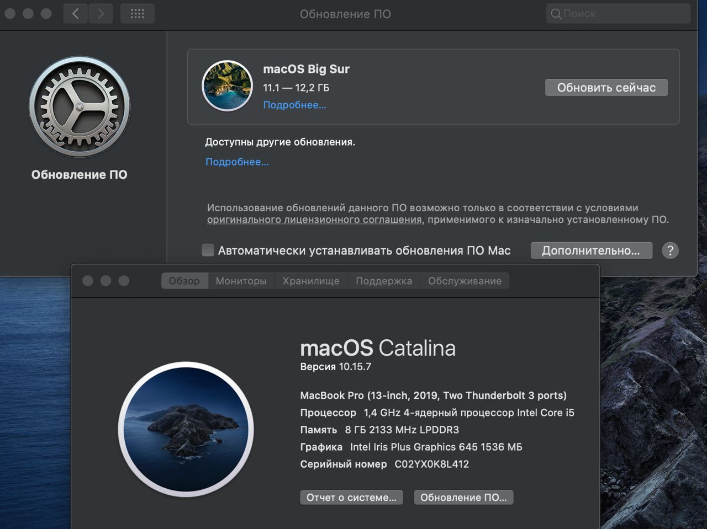The width and height of the screenshot is (707, 529).
Task: Switch to the 'Обслуживание' tab
Action: coord(465,281)
